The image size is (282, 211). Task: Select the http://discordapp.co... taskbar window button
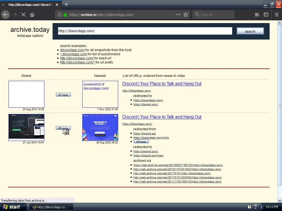(x=51, y=207)
